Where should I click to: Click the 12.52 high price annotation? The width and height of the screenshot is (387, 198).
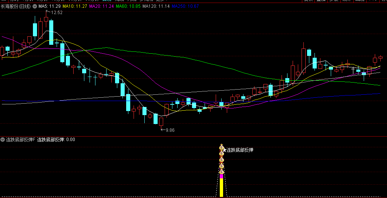57,13
